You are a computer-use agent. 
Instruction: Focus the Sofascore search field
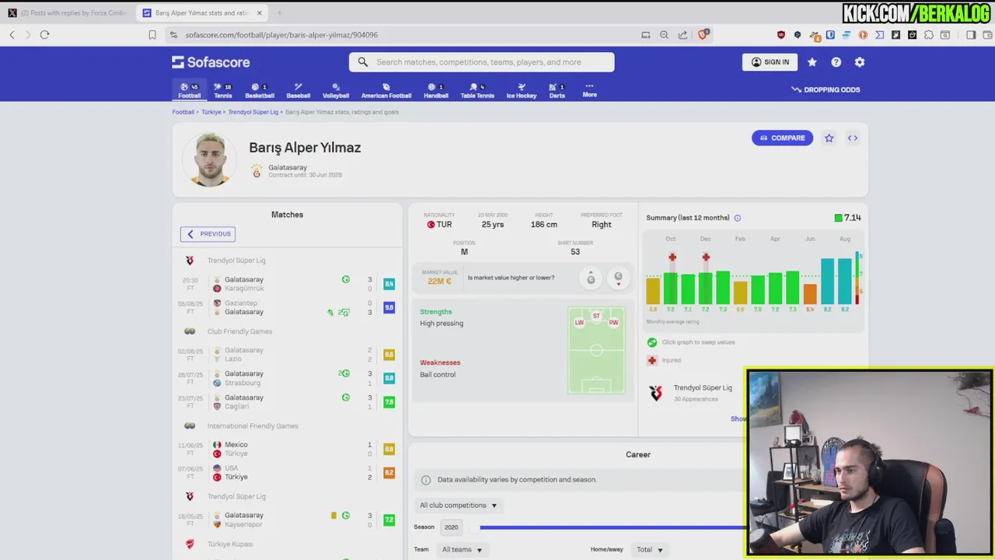point(482,62)
